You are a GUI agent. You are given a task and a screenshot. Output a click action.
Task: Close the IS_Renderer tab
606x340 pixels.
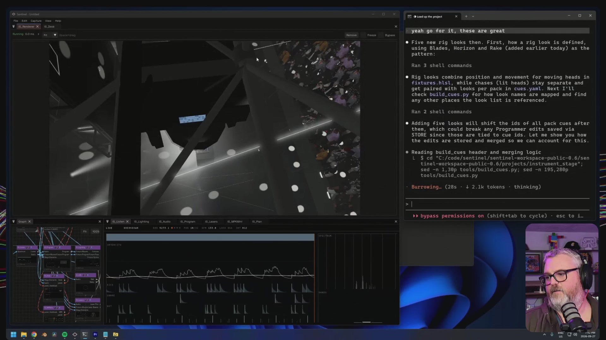[37, 27]
